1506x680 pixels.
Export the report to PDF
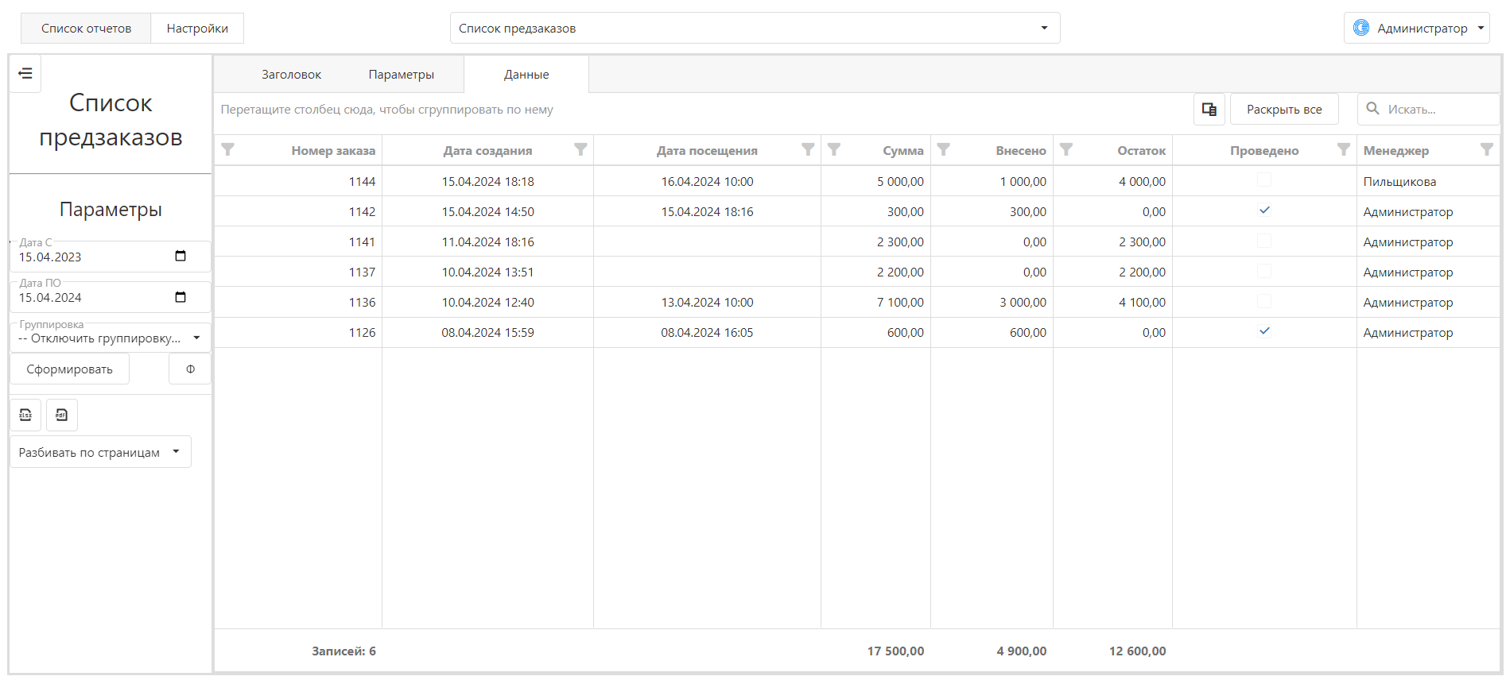pyautogui.click(x=62, y=415)
